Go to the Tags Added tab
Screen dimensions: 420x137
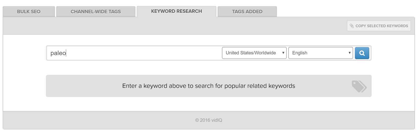[x=247, y=12]
